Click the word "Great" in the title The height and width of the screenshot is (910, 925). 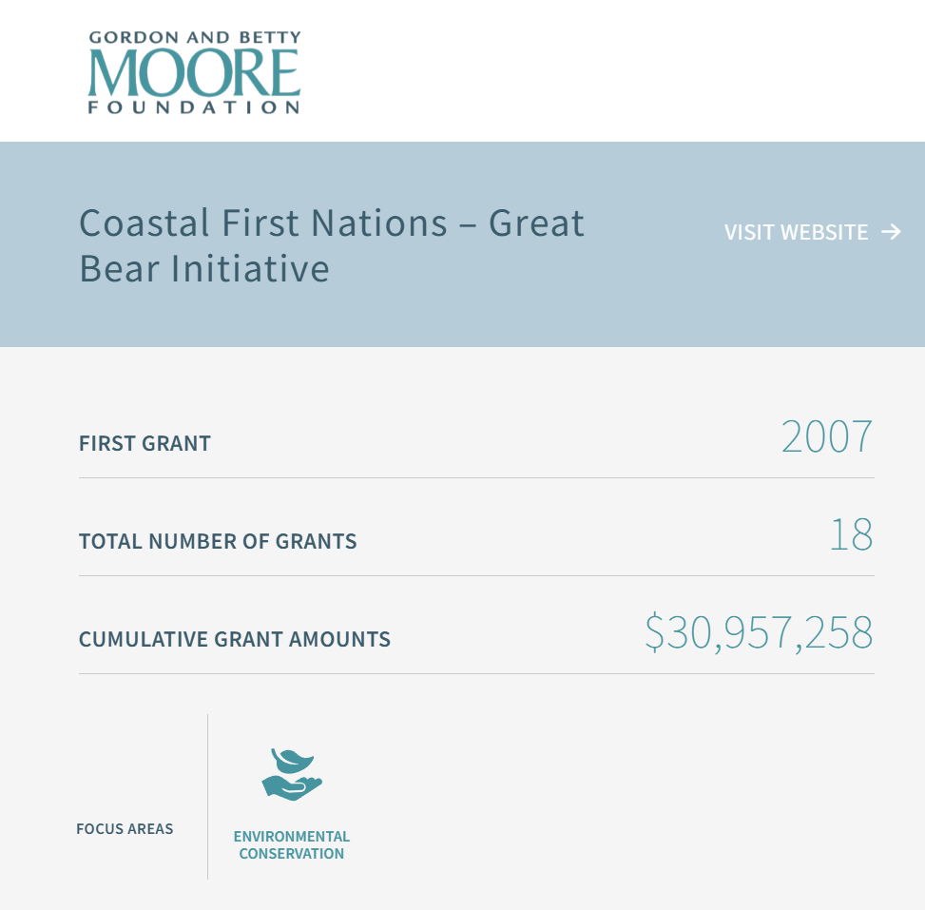[536, 223]
